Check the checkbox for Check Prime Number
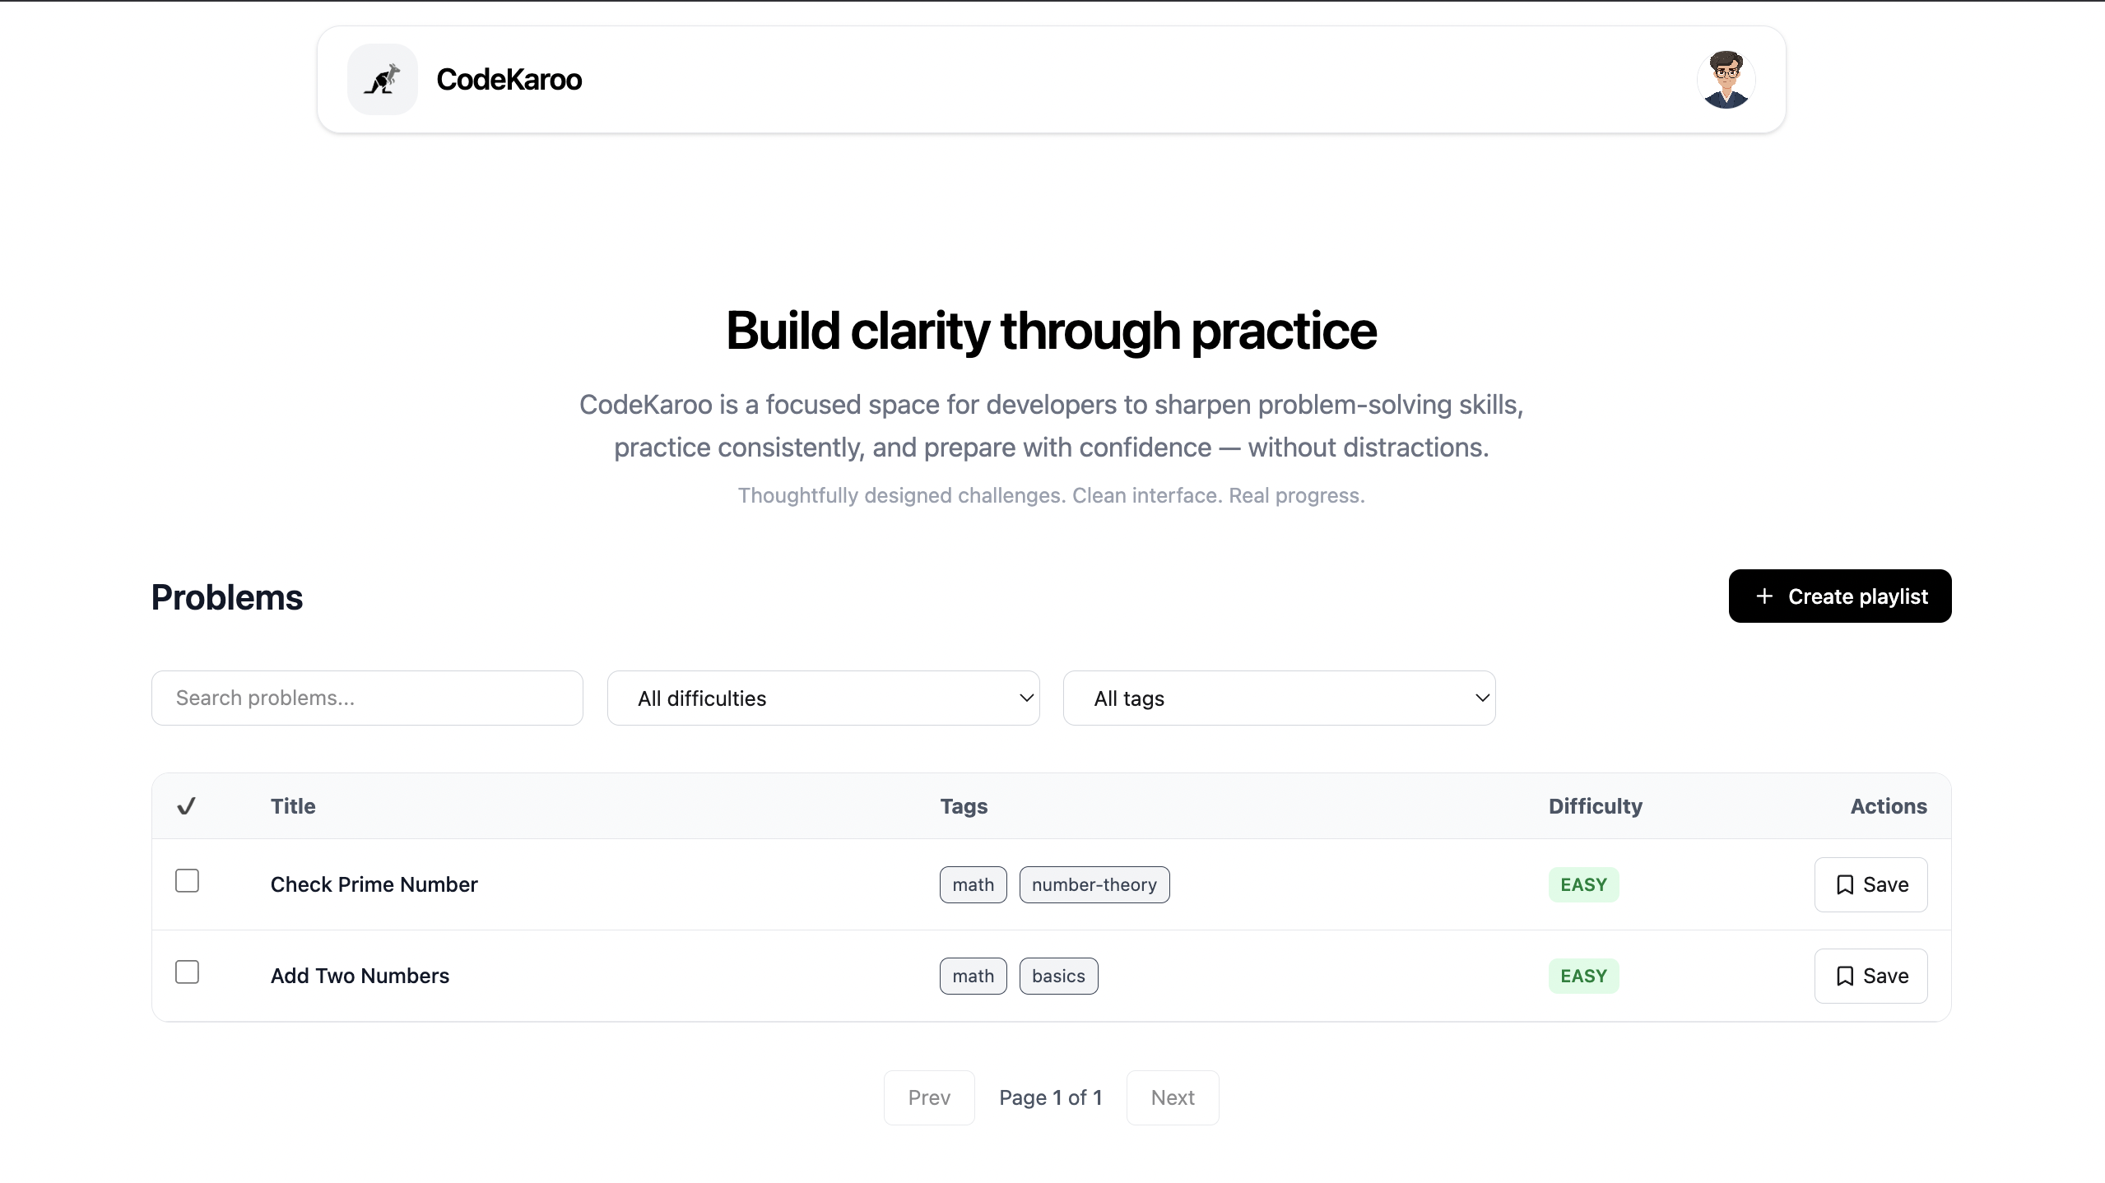2105x1183 pixels. [x=186, y=880]
